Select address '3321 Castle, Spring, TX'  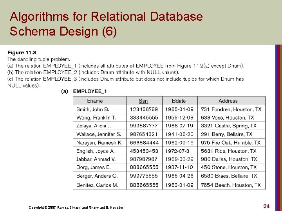pyautogui.click(x=229, y=126)
